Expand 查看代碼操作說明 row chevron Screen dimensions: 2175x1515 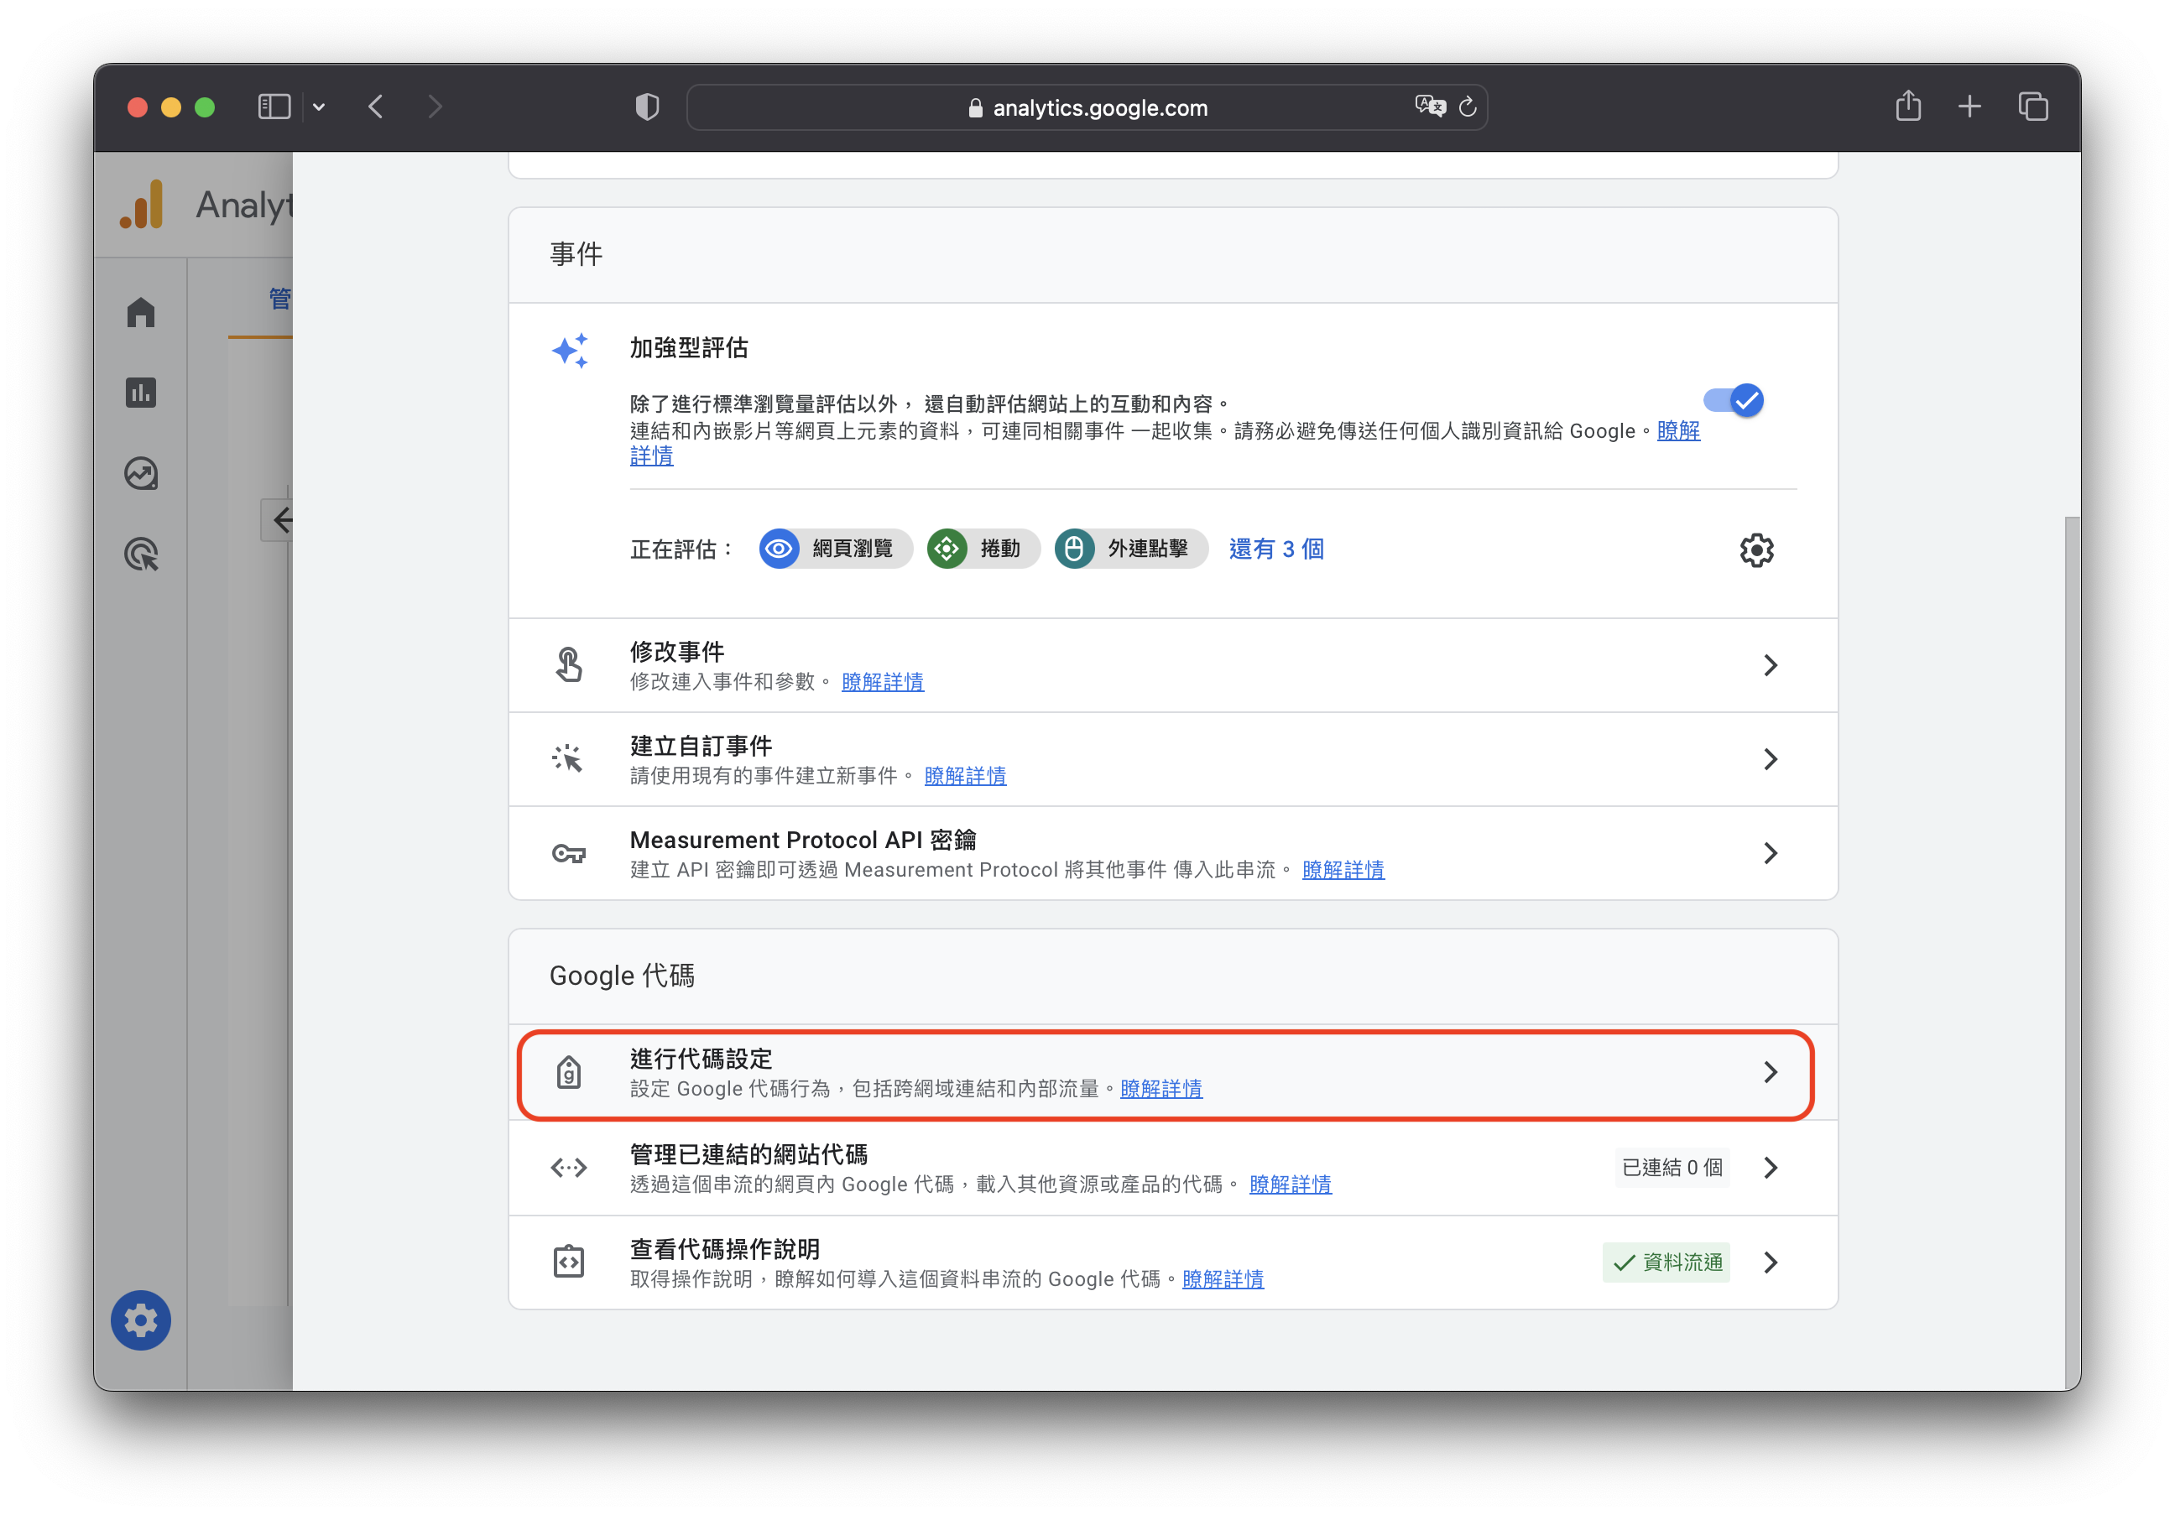tap(1770, 1261)
